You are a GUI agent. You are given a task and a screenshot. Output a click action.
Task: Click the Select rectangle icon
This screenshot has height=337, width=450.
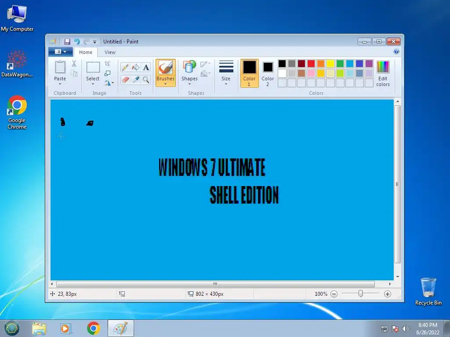[x=93, y=67]
